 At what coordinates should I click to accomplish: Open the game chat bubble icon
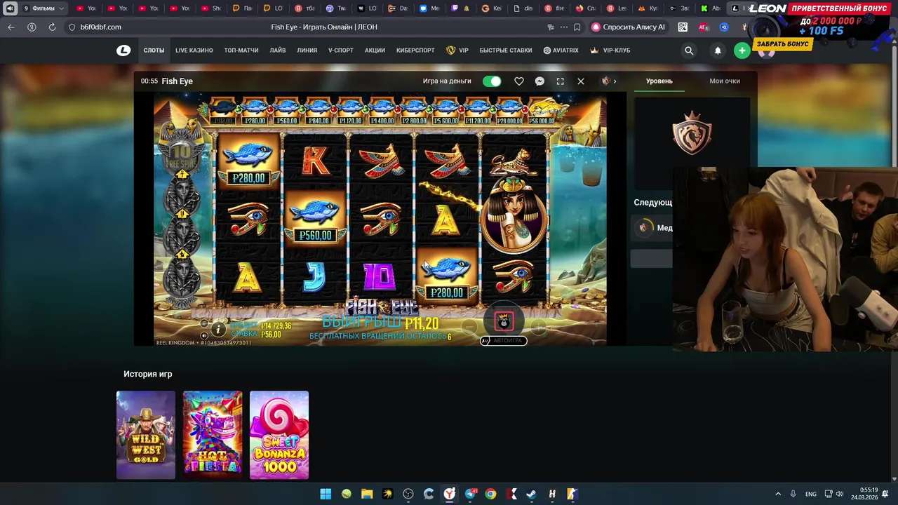tap(540, 81)
